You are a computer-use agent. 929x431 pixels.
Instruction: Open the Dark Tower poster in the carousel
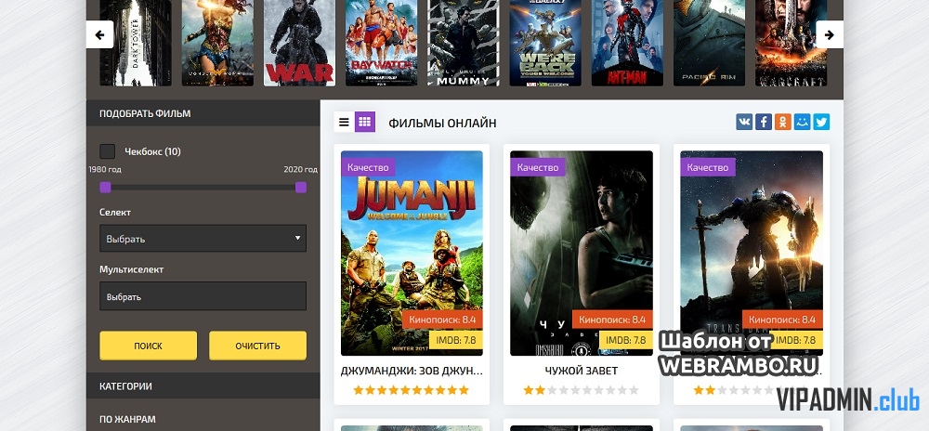click(x=136, y=44)
